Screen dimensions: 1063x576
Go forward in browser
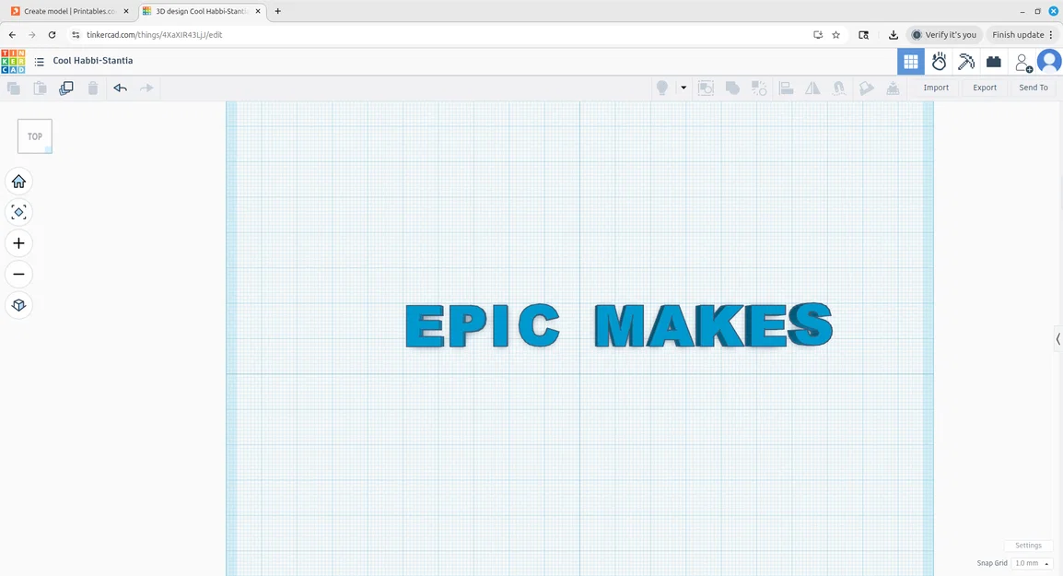click(32, 35)
